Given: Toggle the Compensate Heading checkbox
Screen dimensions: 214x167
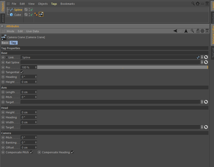Looking at the screenshot, I should (x=72, y=152).
